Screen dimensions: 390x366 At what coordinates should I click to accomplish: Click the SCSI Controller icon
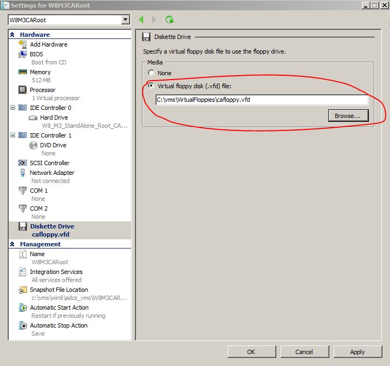click(x=22, y=163)
